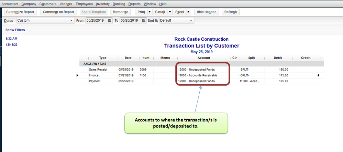This screenshot has height=152, width=343.
Task: Click the Type column header
Action: coord(103,58)
